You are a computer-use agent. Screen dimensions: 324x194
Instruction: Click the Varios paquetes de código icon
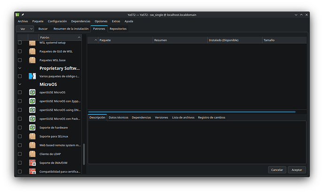coord(32,76)
